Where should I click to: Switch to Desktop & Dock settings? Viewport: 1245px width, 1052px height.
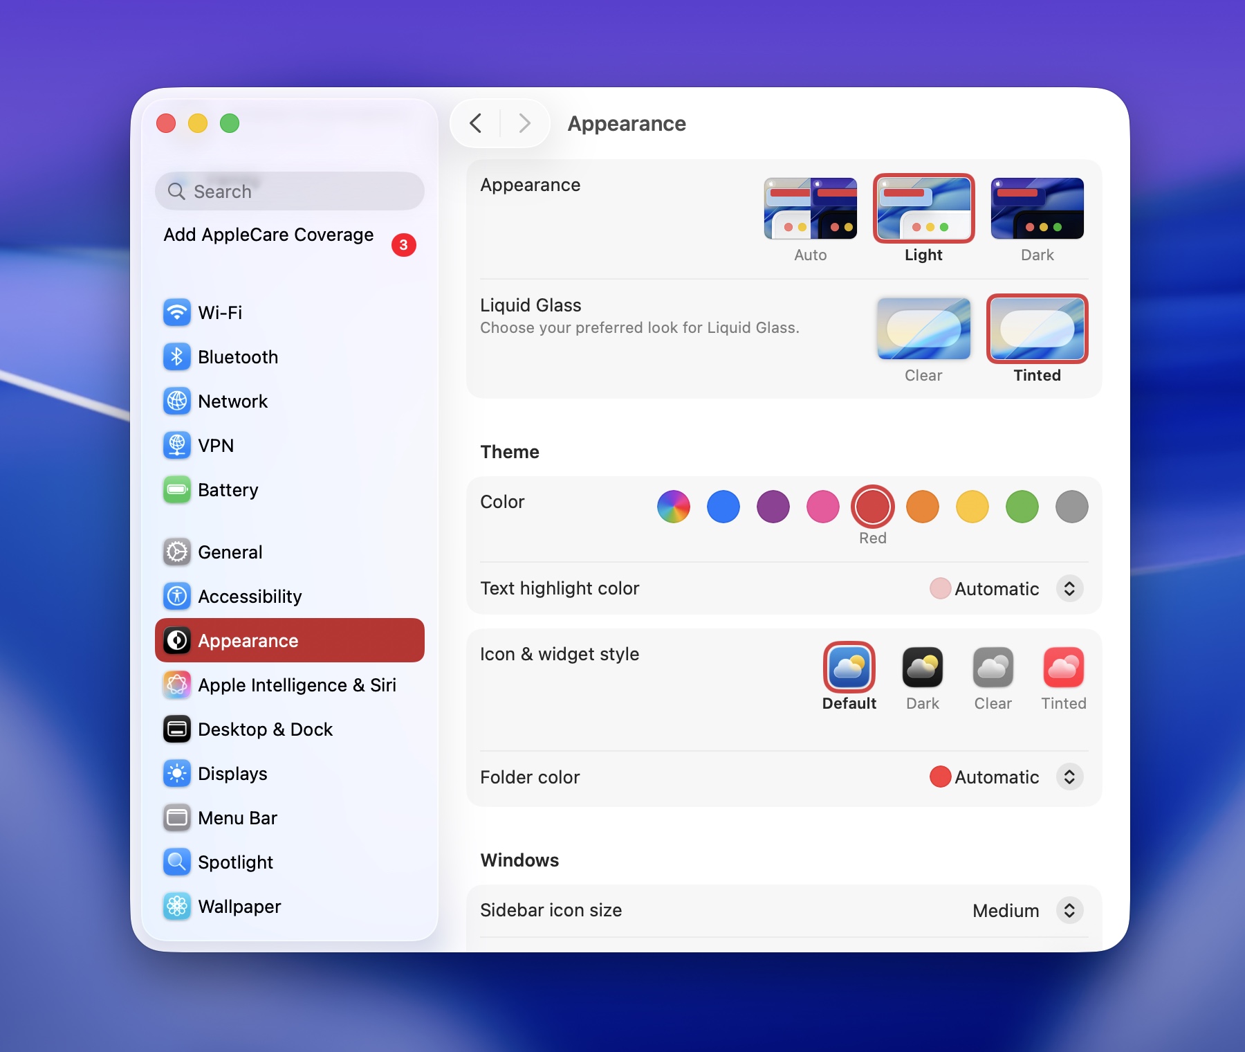point(265,729)
